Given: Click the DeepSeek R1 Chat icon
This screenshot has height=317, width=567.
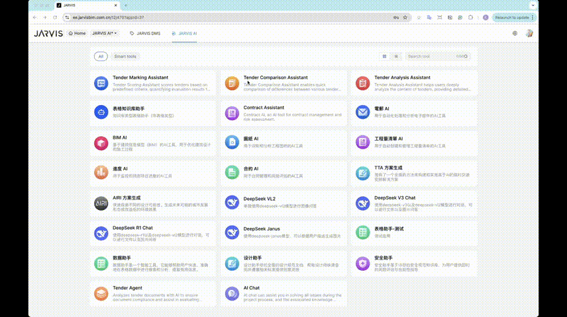Looking at the screenshot, I should [x=101, y=232].
